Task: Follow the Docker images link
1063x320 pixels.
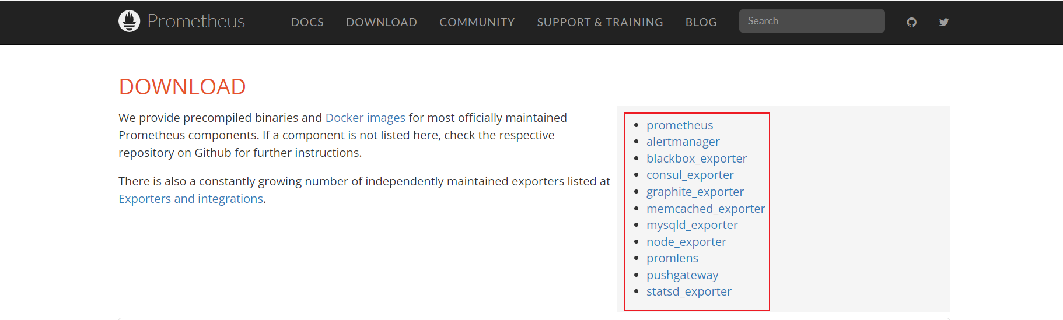Action: [365, 118]
